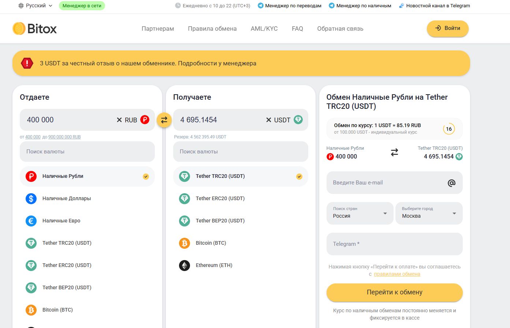Choose Ethereum (ETH) as the receive currency
Image resolution: width=510 pixels, height=328 pixels.
click(x=241, y=265)
